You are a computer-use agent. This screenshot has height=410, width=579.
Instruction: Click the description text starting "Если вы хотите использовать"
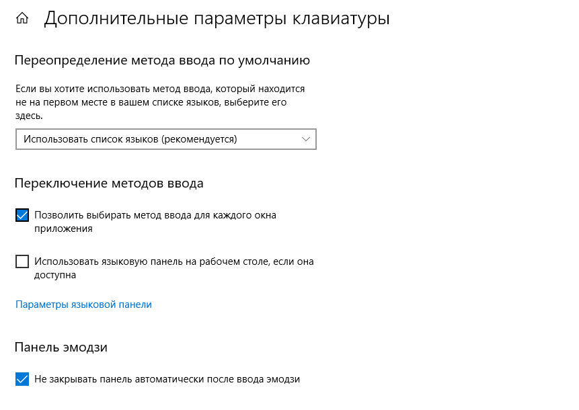point(160,89)
